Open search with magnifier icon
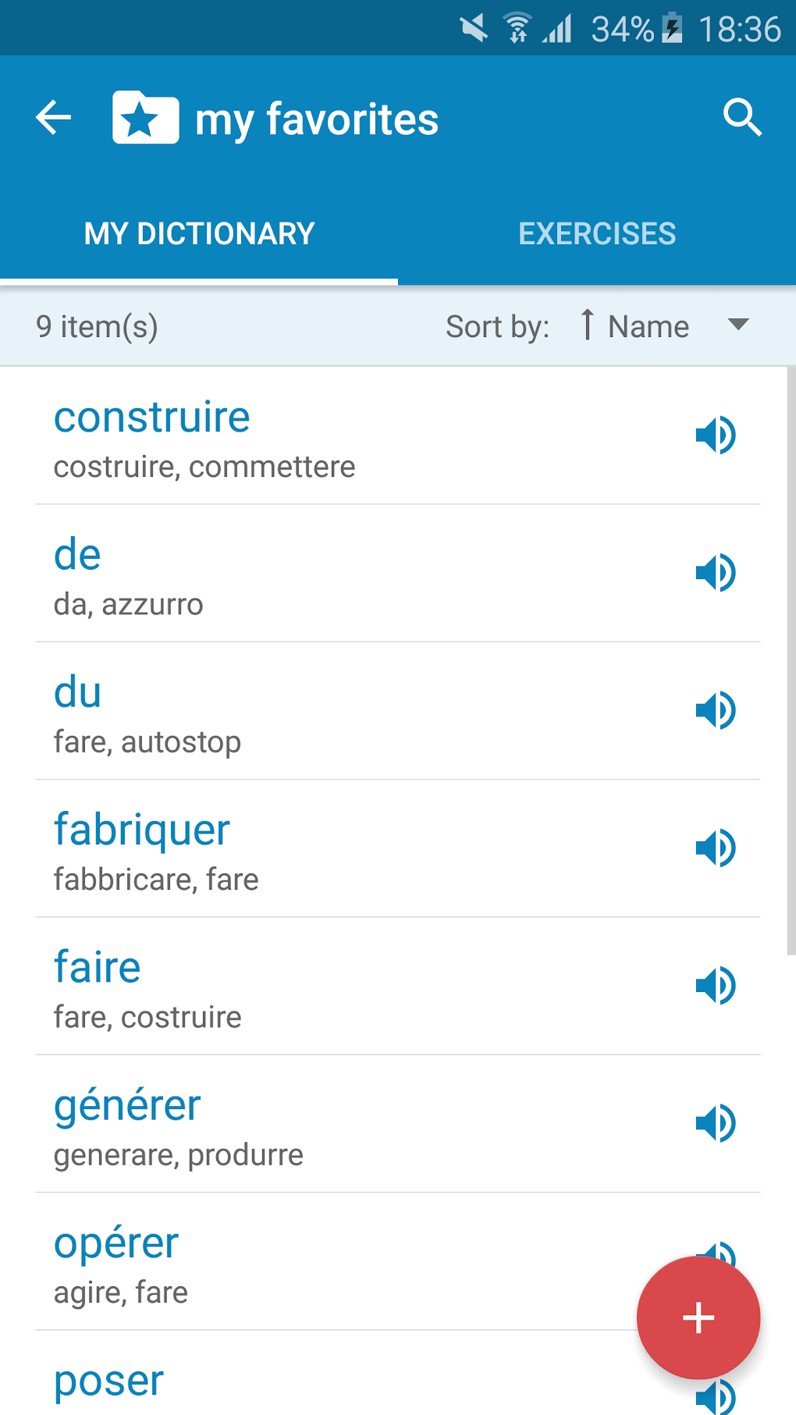This screenshot has height=1415, width=796. (741, 119)
